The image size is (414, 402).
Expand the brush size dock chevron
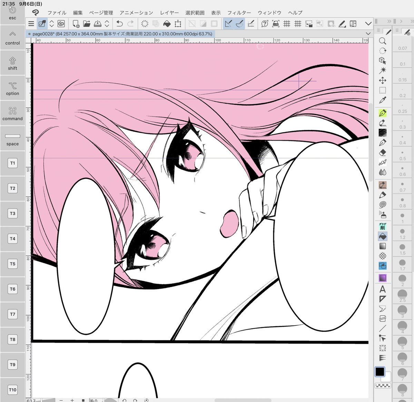[x=401, y=21]
